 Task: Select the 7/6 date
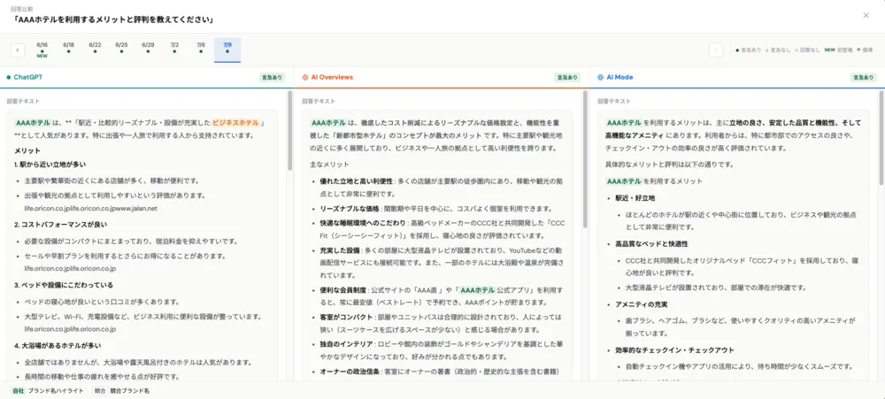(x=201, y=50)
